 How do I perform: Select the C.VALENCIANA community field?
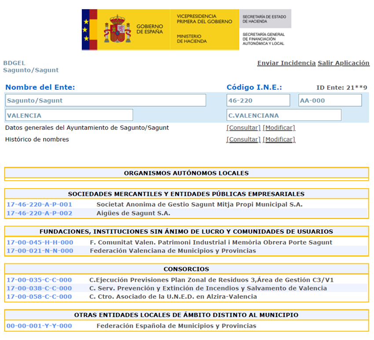[284, 115]
